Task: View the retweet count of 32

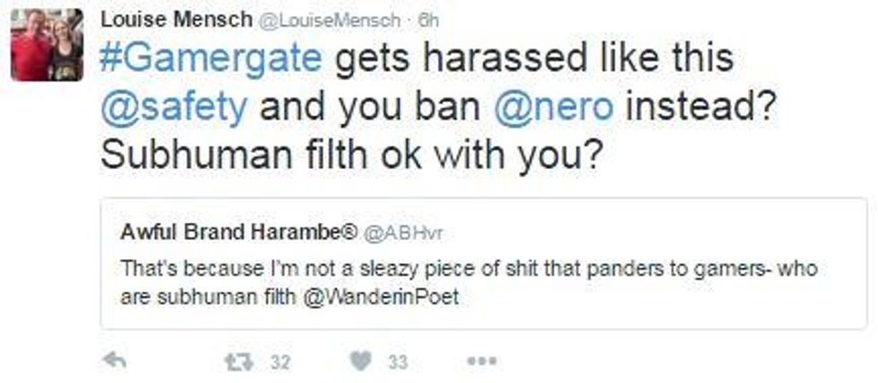Action: tap(280, 362)
